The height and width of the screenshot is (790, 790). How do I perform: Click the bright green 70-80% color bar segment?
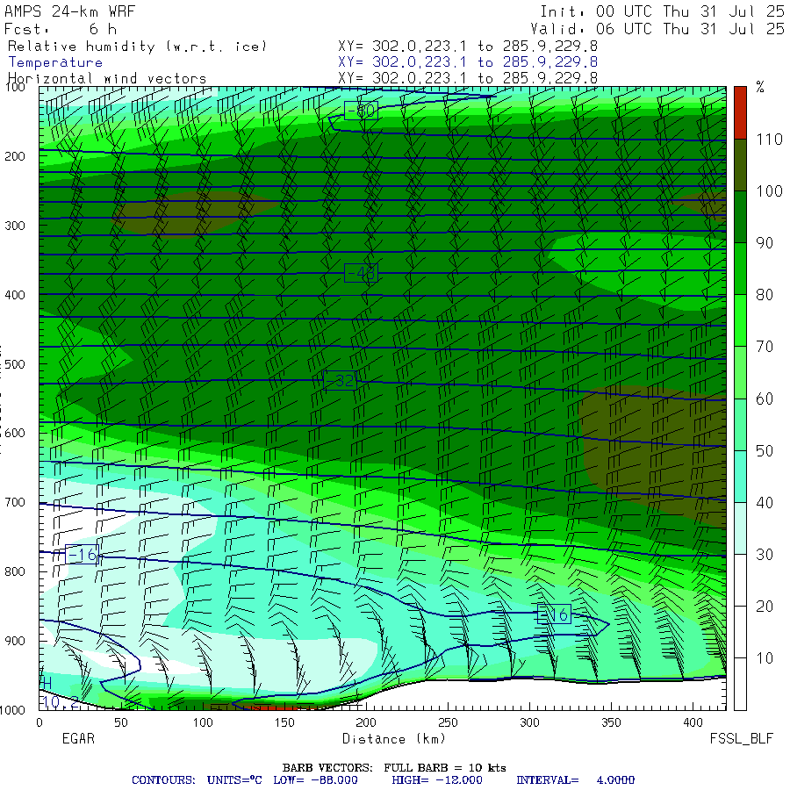click(x=740, y=320)
